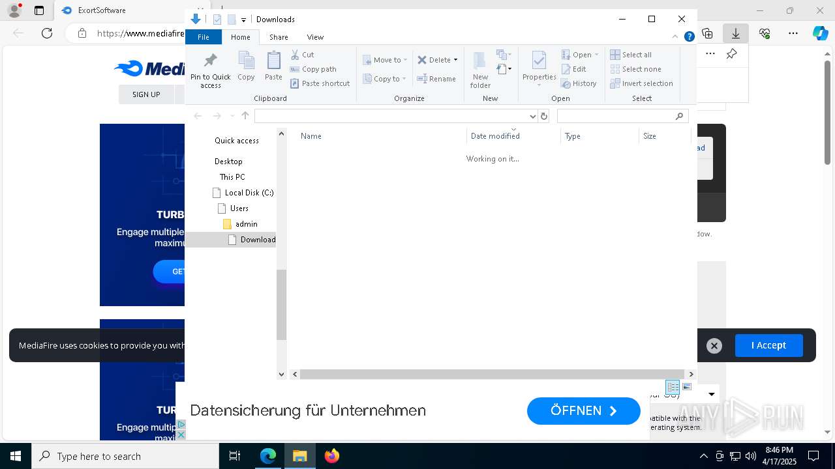835x469 pixels.
Task: Click New folder icon in title bar toolbar
Action: (x=232, y=20)
